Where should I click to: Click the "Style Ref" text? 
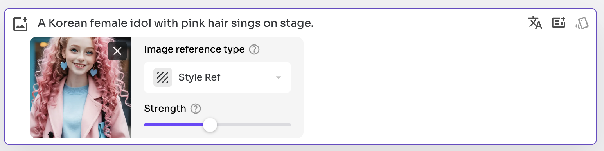click(200, 77)
